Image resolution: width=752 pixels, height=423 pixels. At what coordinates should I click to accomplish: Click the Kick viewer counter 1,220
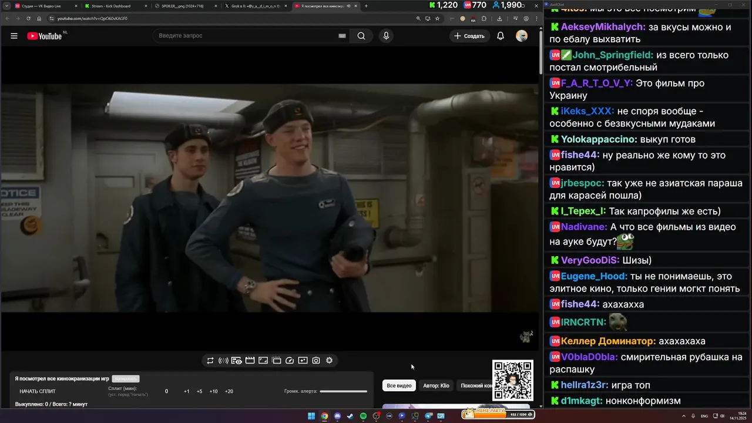[443, 5]
